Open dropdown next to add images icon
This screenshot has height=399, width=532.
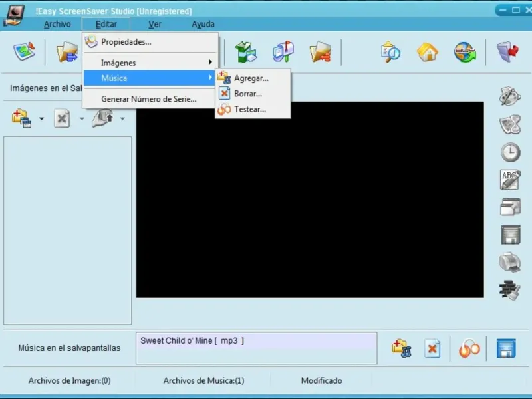pos(41,119)
